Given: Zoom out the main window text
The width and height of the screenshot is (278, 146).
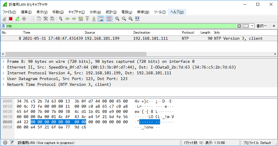Looking at the screenshot, I should coord(124,19).
